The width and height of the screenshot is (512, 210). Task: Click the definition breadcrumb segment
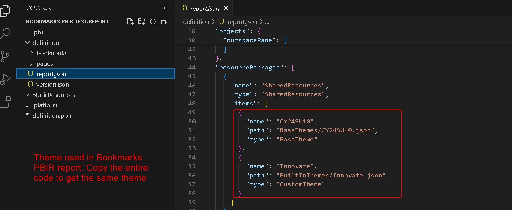(x=196, y=22)
